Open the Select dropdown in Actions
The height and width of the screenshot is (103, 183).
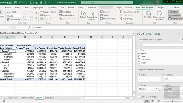105,15
